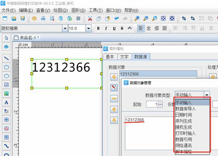The width and height of the screenshot is (218, 156).
Task: Click the zoom in magnifier icon
Action: pyautogui.click(x=137, y=18)
